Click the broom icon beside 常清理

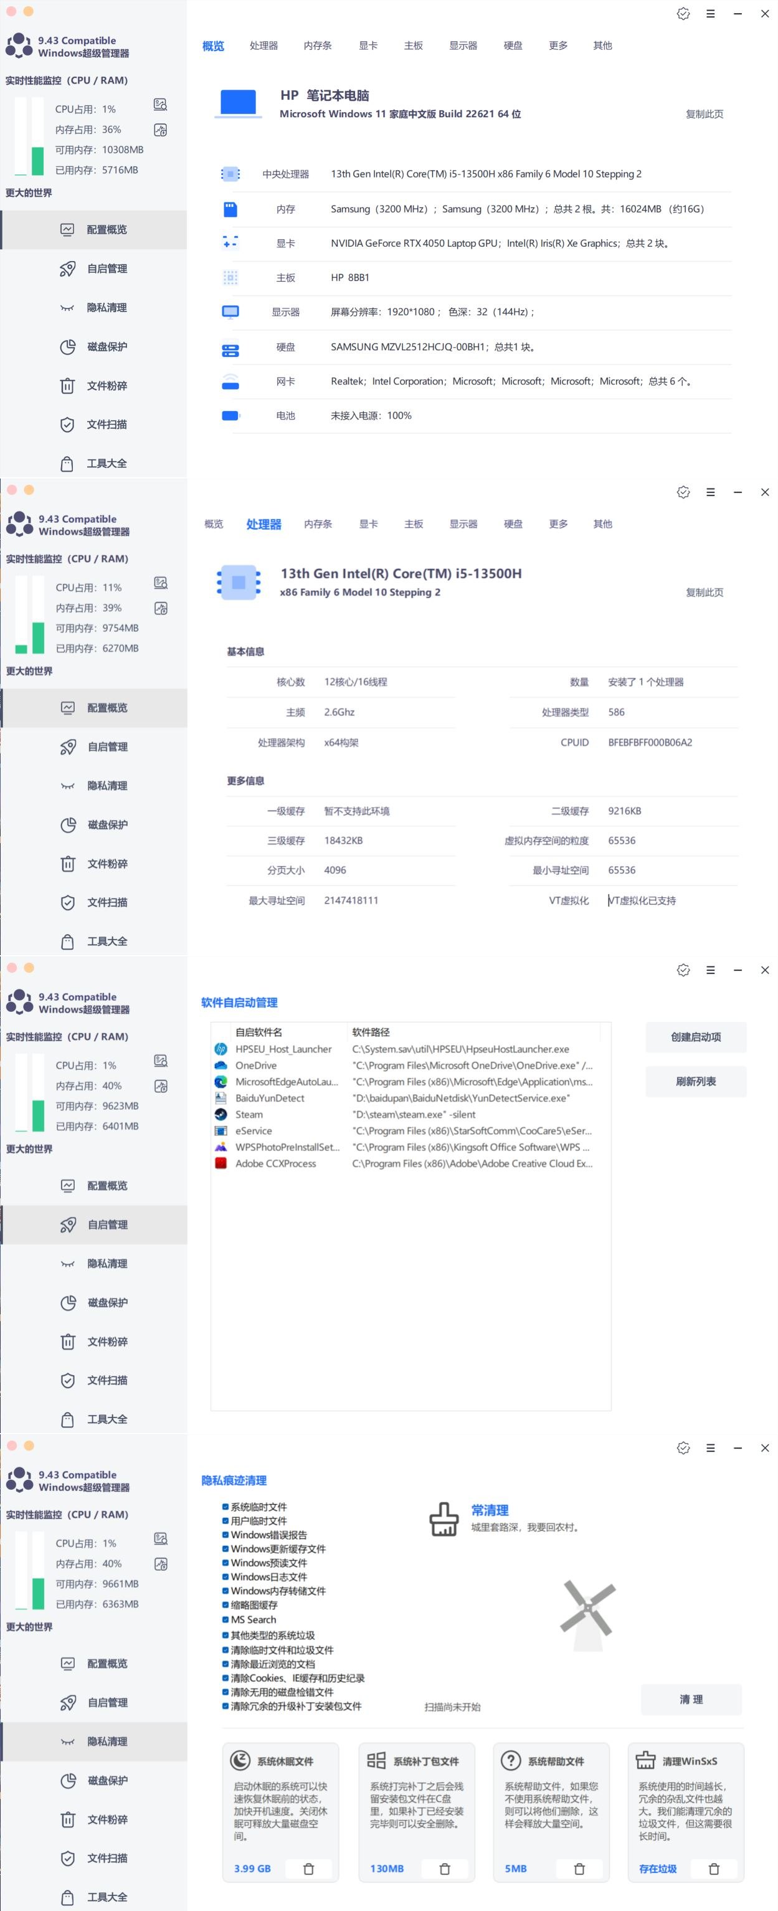click(444, 1519)
